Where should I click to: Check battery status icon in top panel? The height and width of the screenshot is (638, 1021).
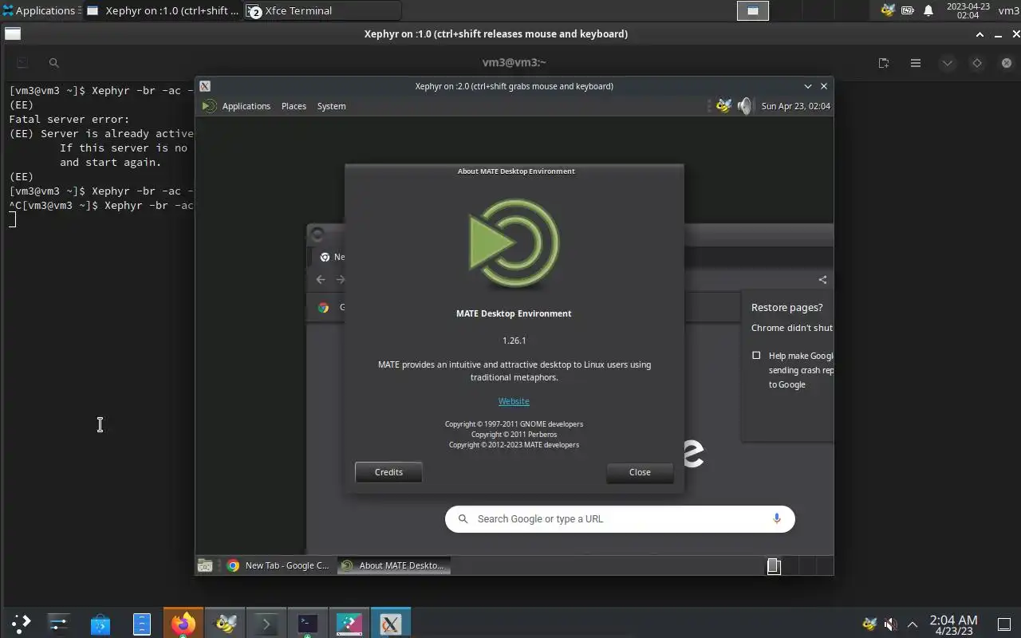click(908, 10)
